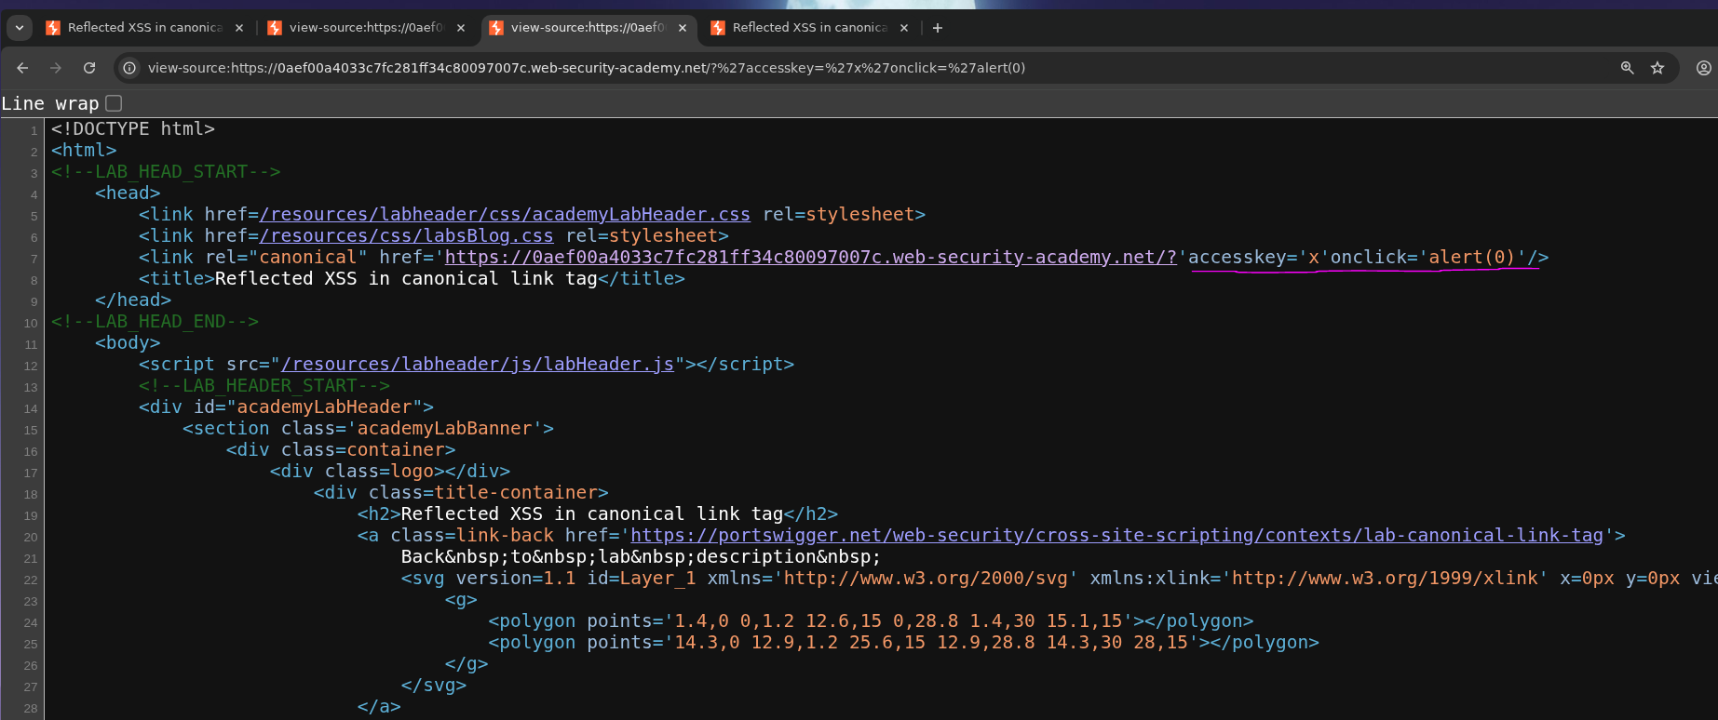
Task: Click the h2 heading text on line 19
Action: click(592, 514)
